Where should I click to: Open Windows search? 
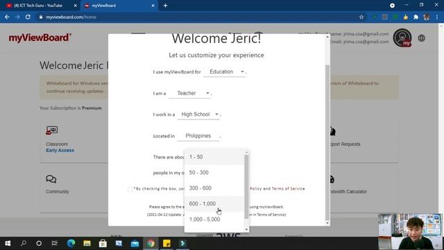pyautogui.click(x=24, y=243)
